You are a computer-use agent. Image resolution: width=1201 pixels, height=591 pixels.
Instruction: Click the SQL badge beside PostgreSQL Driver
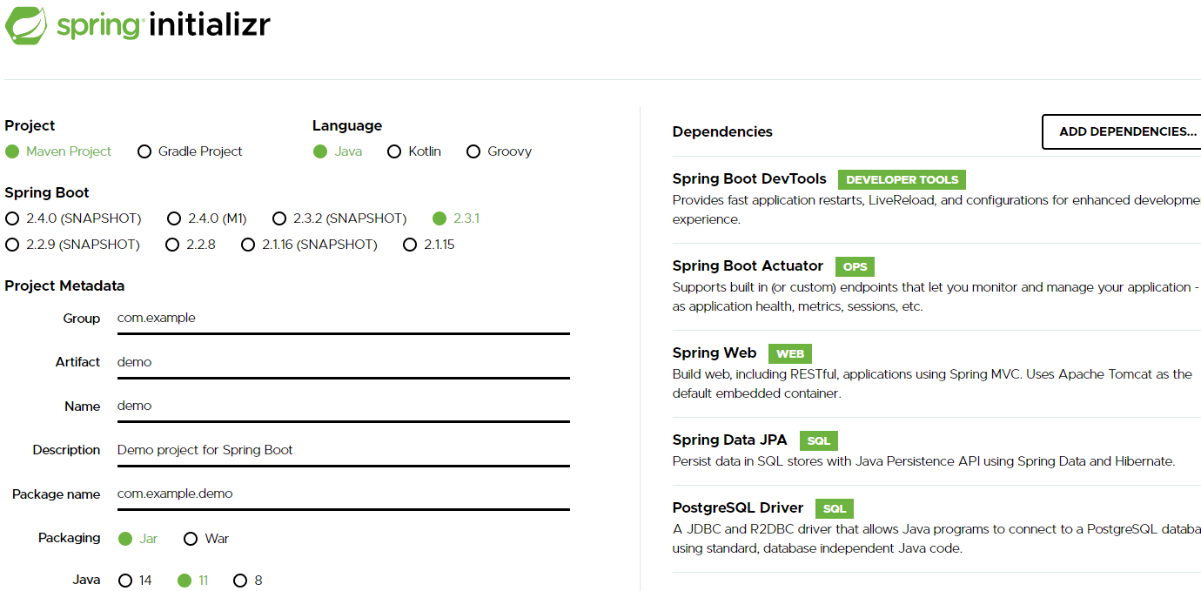(x=835, y=508)
